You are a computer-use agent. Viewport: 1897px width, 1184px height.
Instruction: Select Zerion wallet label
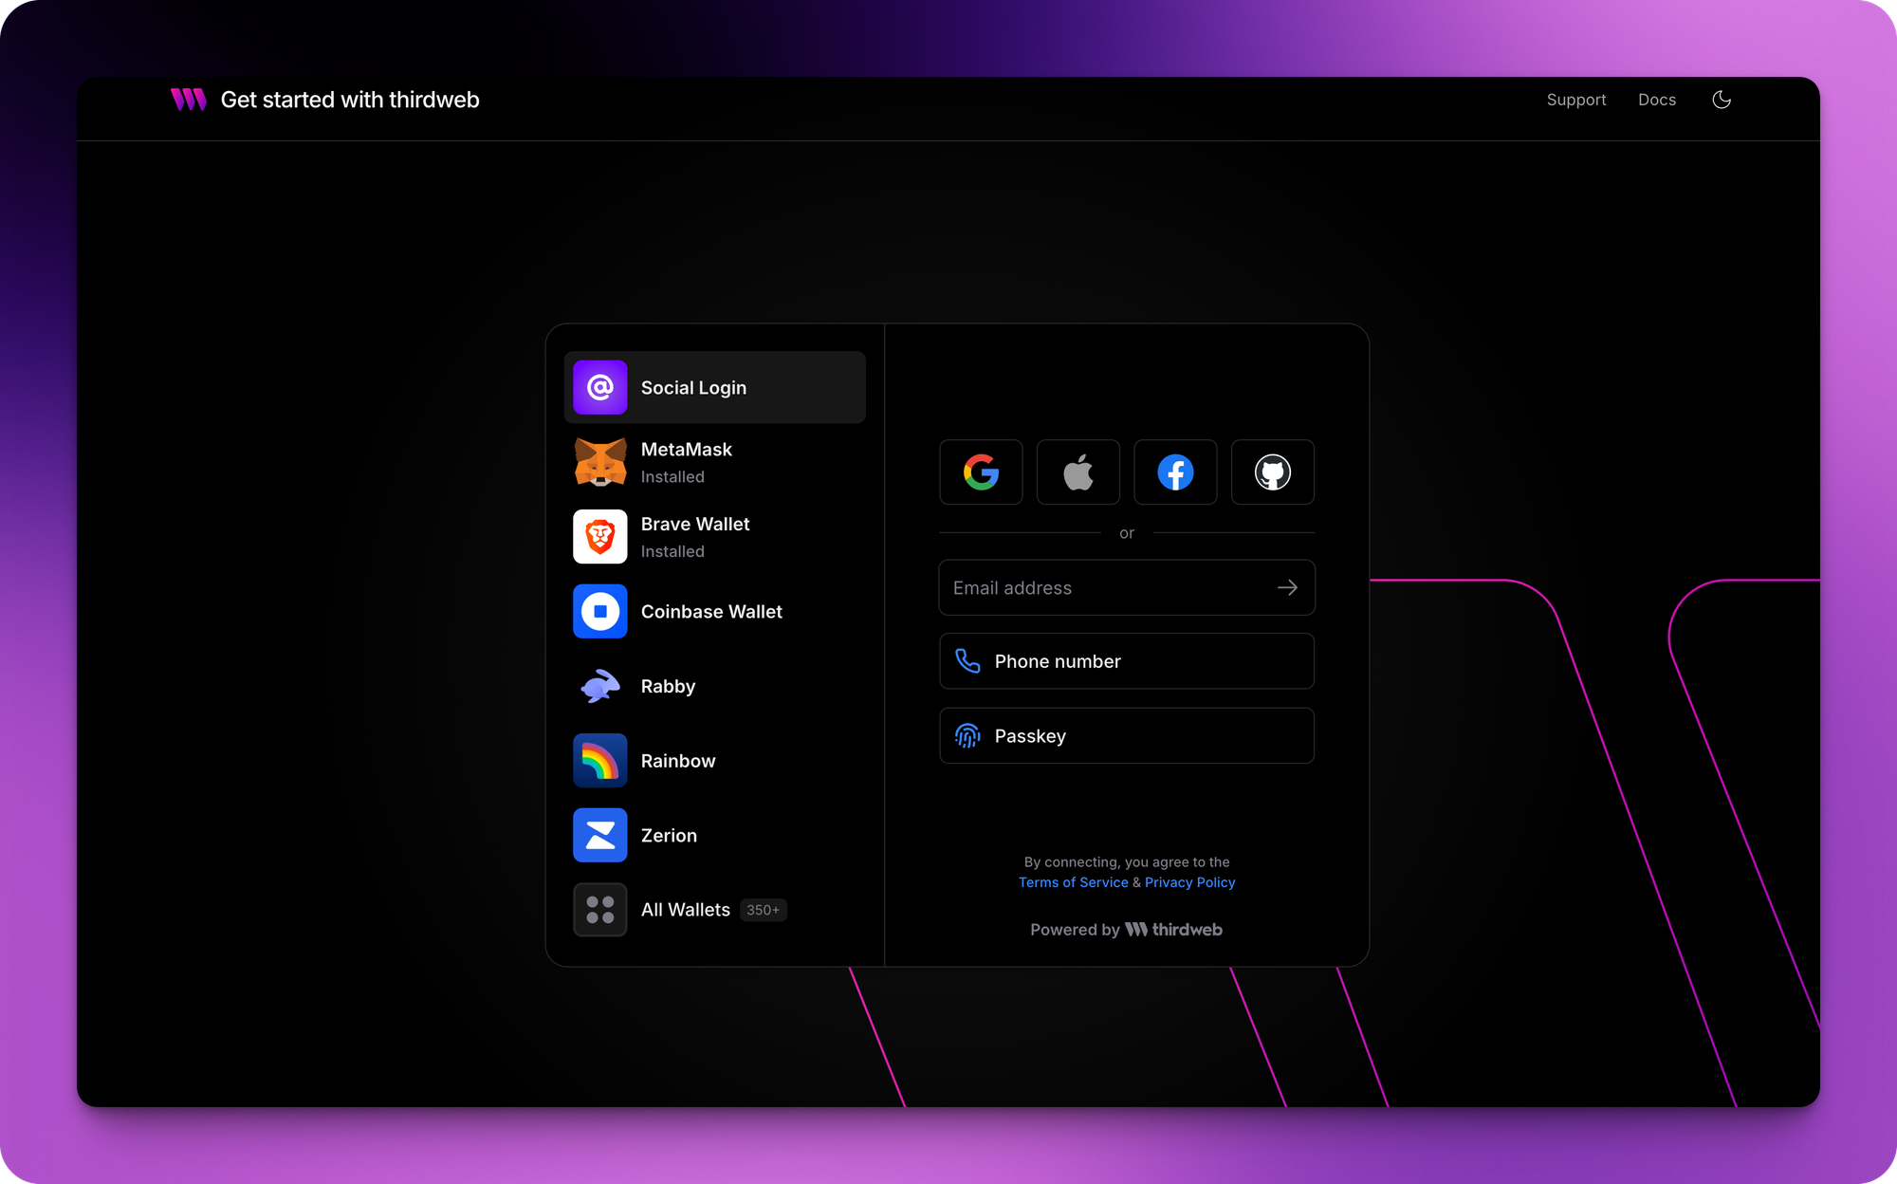pos(669,836)
